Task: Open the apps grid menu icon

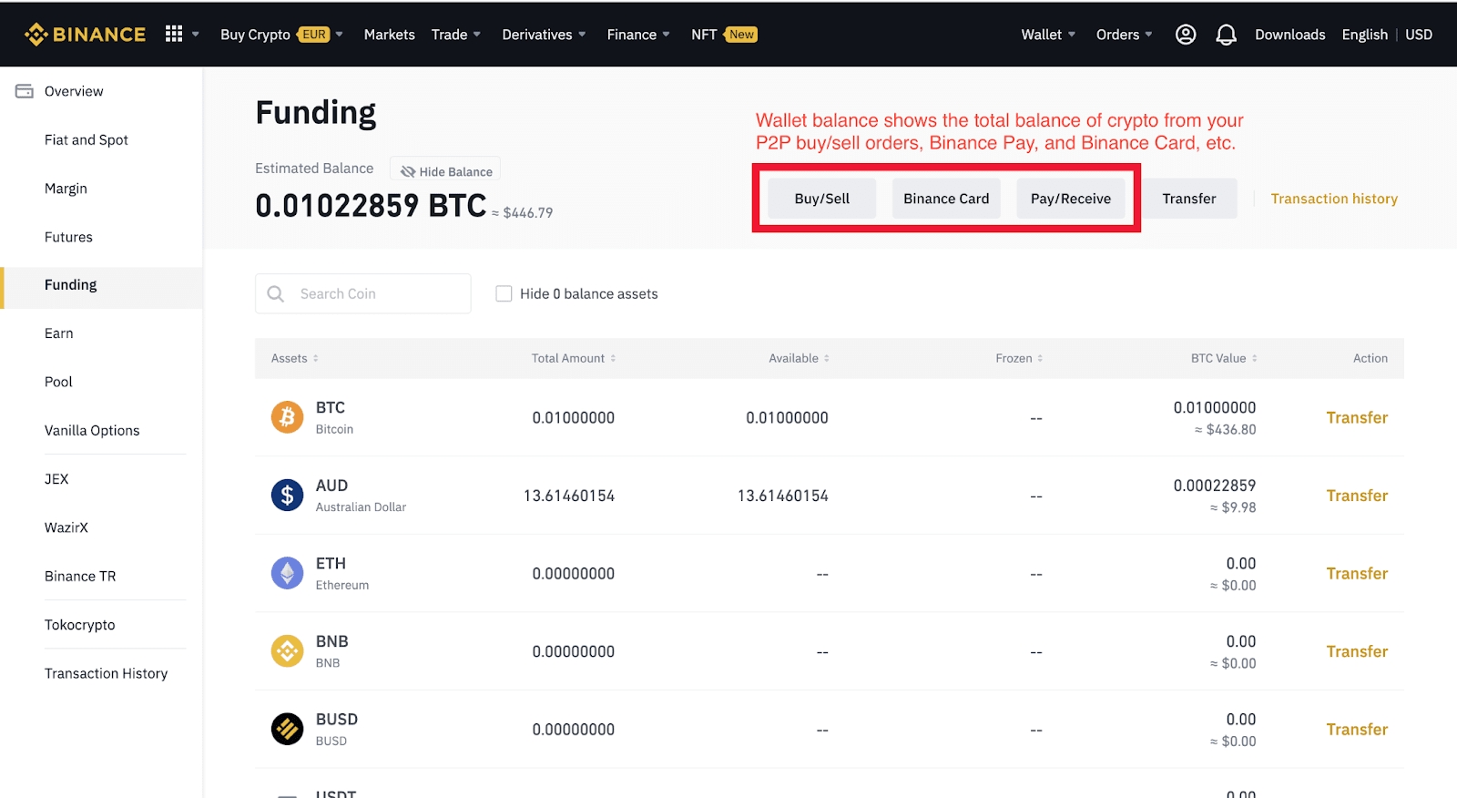Action: [x=174, y=34]
